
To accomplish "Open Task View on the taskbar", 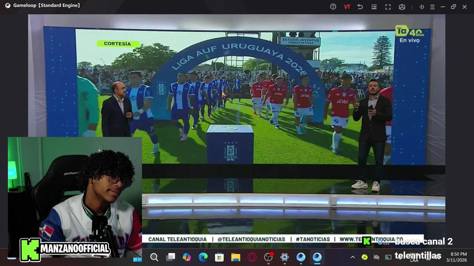I will 170,258.
